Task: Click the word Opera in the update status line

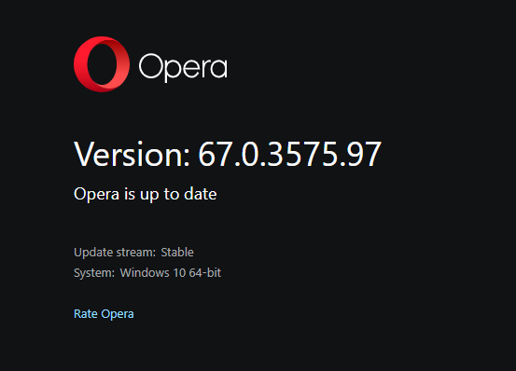Action: pos(96,194)
